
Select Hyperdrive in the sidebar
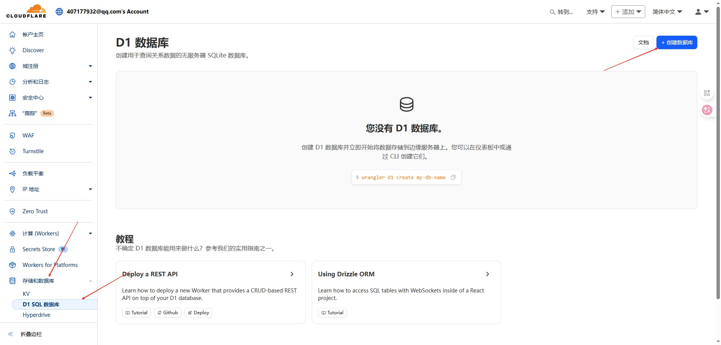[x=36, y=315]
